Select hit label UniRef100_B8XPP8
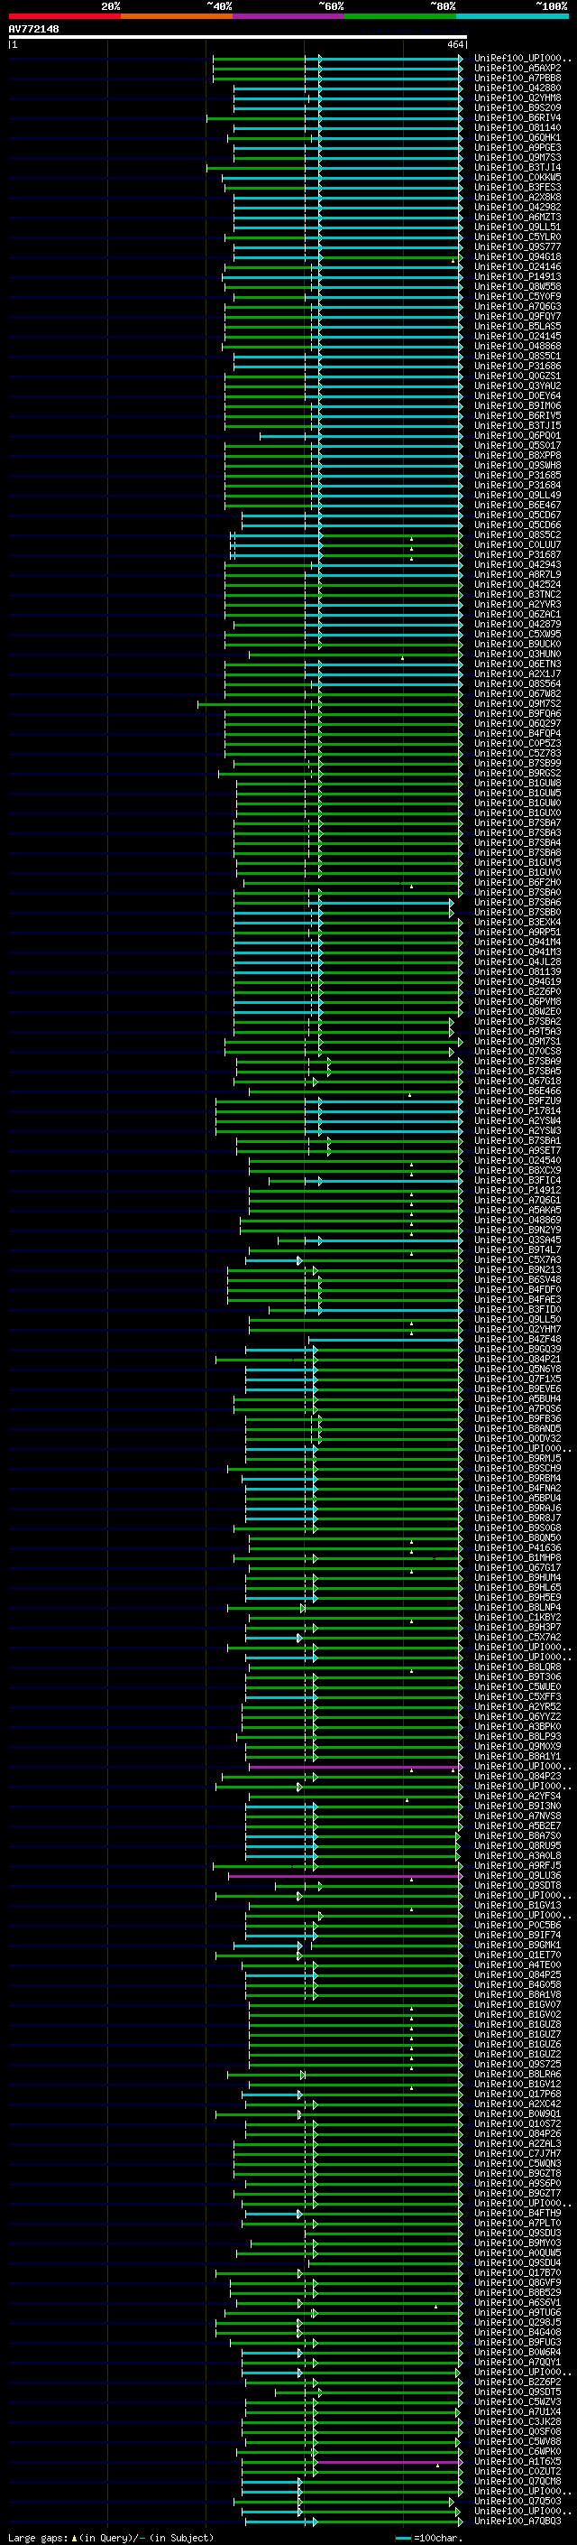Viewport: 577px width, 2545px height. (x=517, y=455)
